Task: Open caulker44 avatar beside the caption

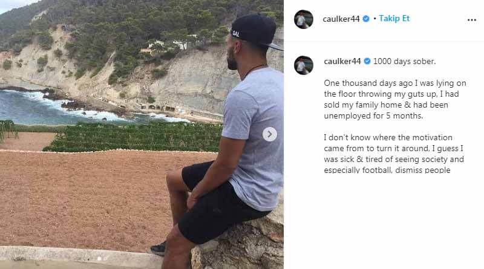Action: [304, 65]
